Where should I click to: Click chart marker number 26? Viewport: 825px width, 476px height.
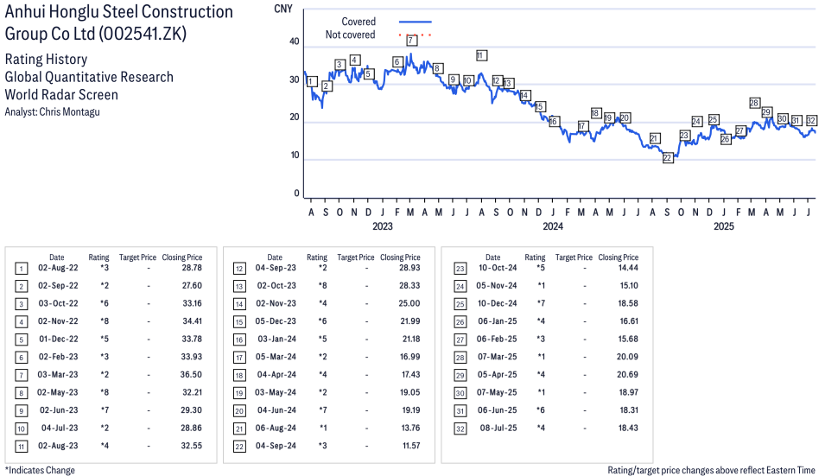click(726, 139)
